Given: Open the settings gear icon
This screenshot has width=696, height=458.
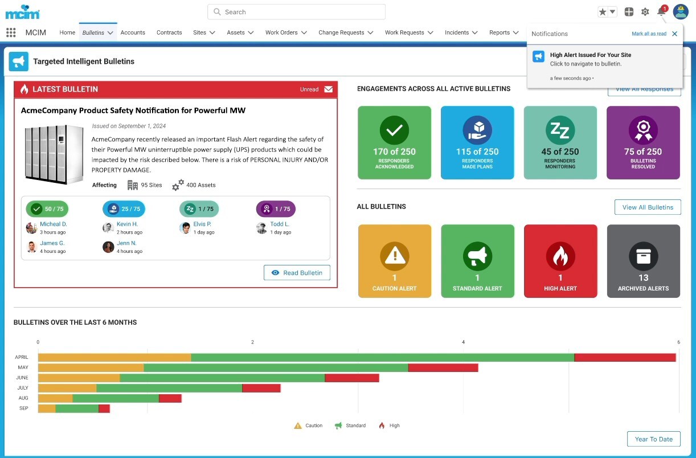Looking at the screenshot, I should pos(645,12).
